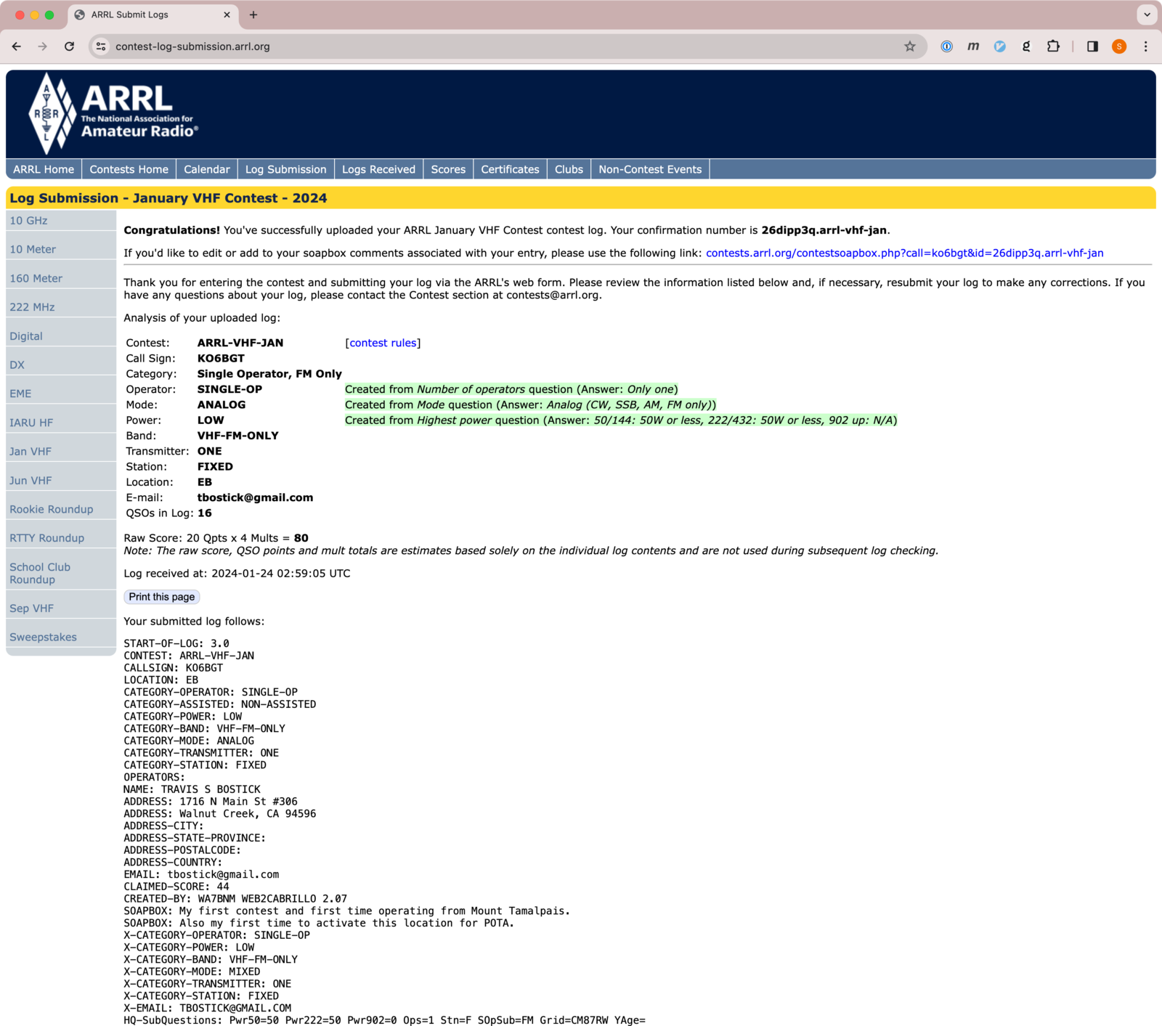Click the HQ-SubQuestions log line
Viewport: 1162px width, 1026px height.
point(384,1020)
